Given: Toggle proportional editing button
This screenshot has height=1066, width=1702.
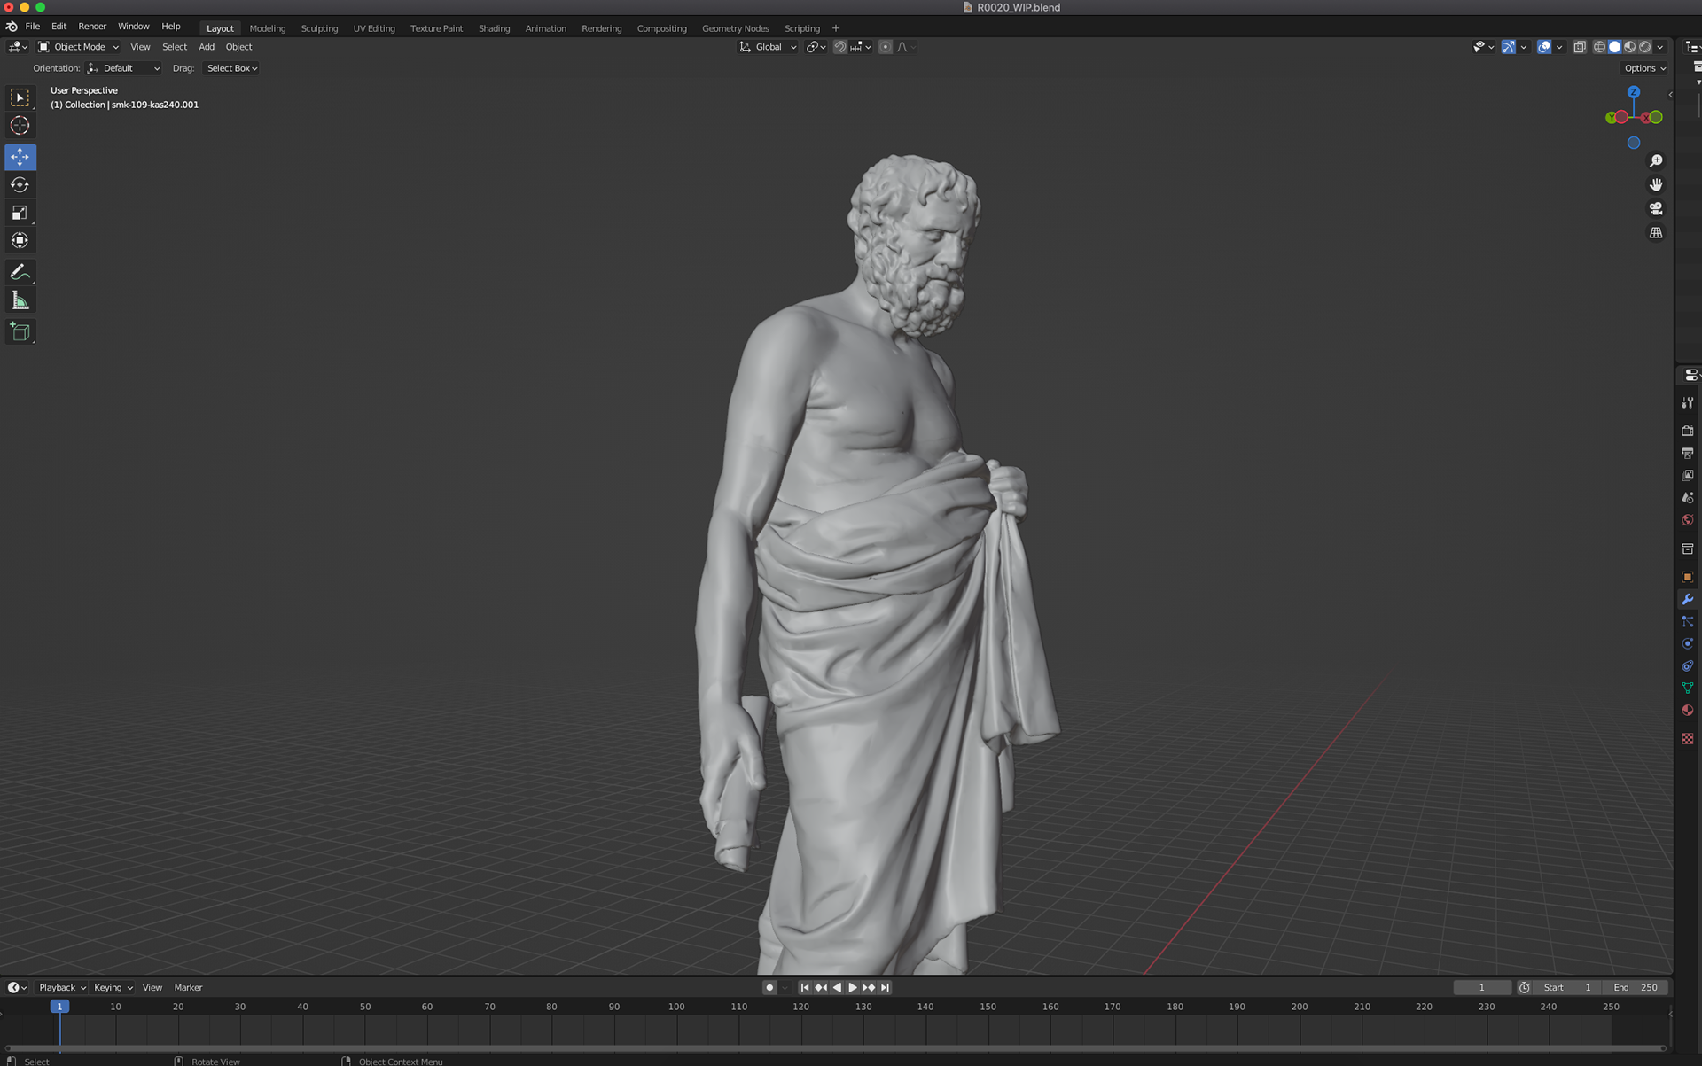Looking at the screenshot, I should pos(885,47).
